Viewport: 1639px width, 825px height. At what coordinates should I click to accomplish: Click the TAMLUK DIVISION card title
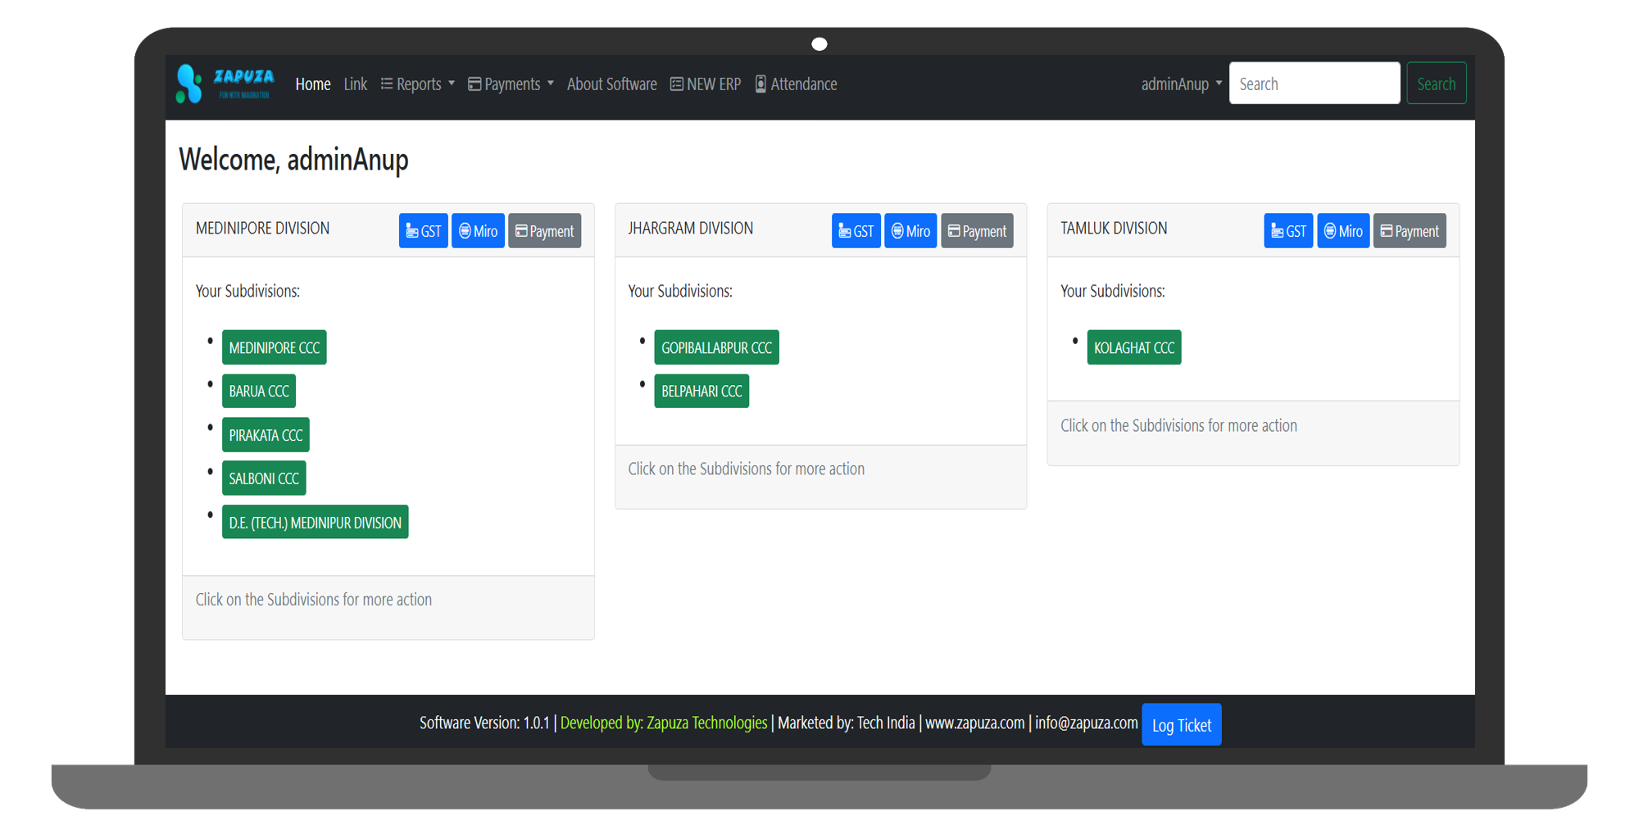tap(1114, 229)
